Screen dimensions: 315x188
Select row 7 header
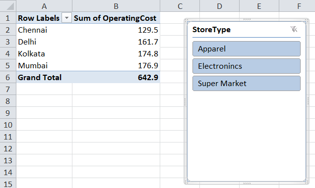click(x=8, y=89)
